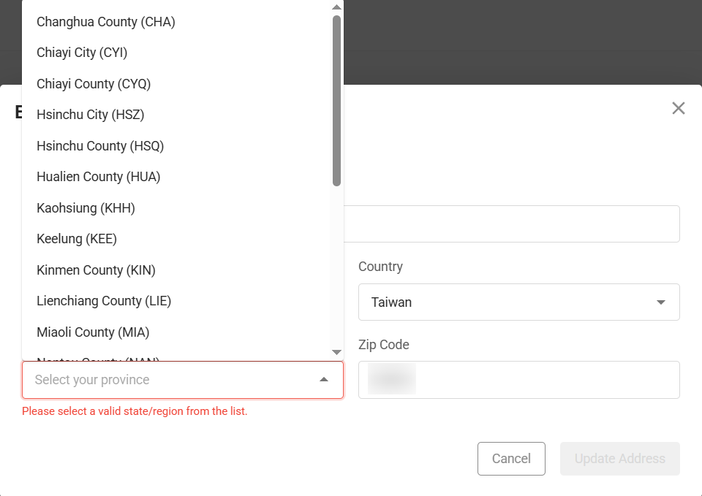This screenshot has height=496, width=702.
Task: Choose Hsinchu County (HSQ) entry
Action: pyautogui.click(x=100, y=146)
